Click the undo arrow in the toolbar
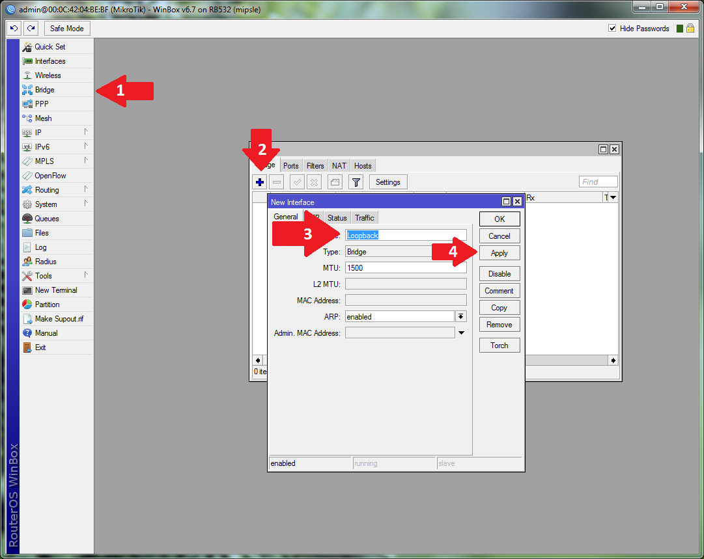The height and width of the screenshot is (559, 704). point(14,28)
